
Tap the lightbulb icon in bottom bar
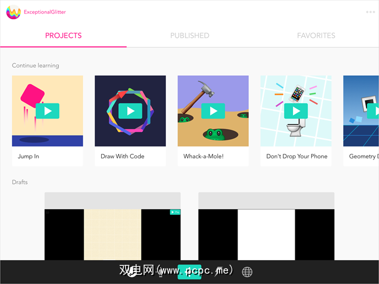point(161,272)
